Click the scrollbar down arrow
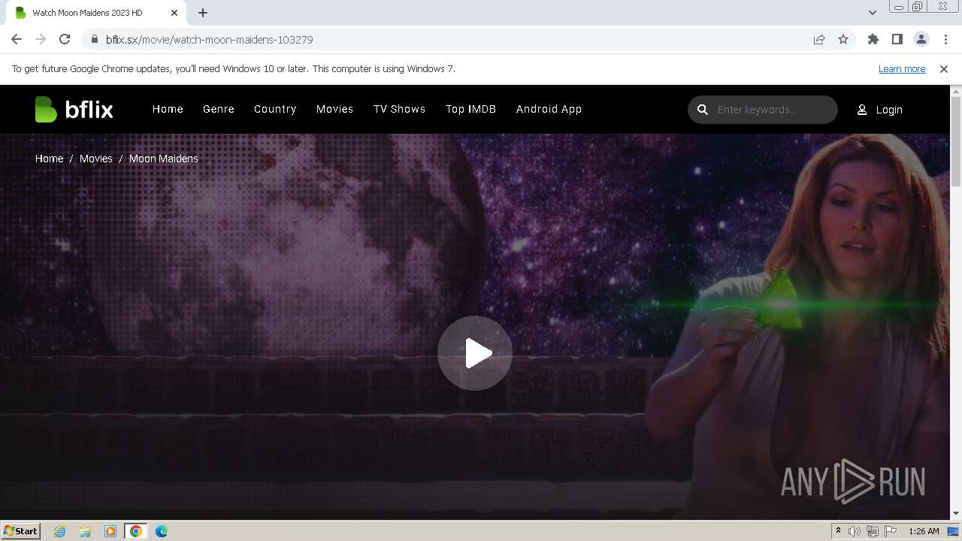962x541 pixels. (956, 514)
